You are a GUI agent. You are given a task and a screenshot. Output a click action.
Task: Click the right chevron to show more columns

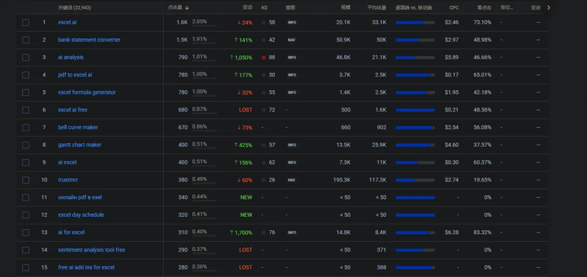[548, 8]
